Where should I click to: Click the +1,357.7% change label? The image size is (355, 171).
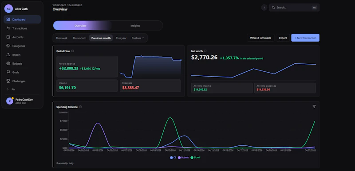[229, 58]
